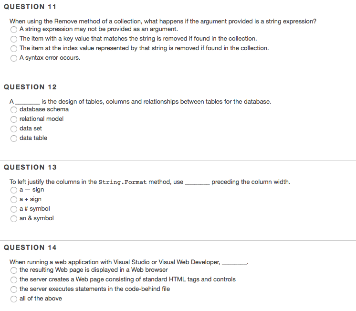Click the Question 12 heading
The height and width of the screenshot is (311, 356).
(x=30, y=87)
